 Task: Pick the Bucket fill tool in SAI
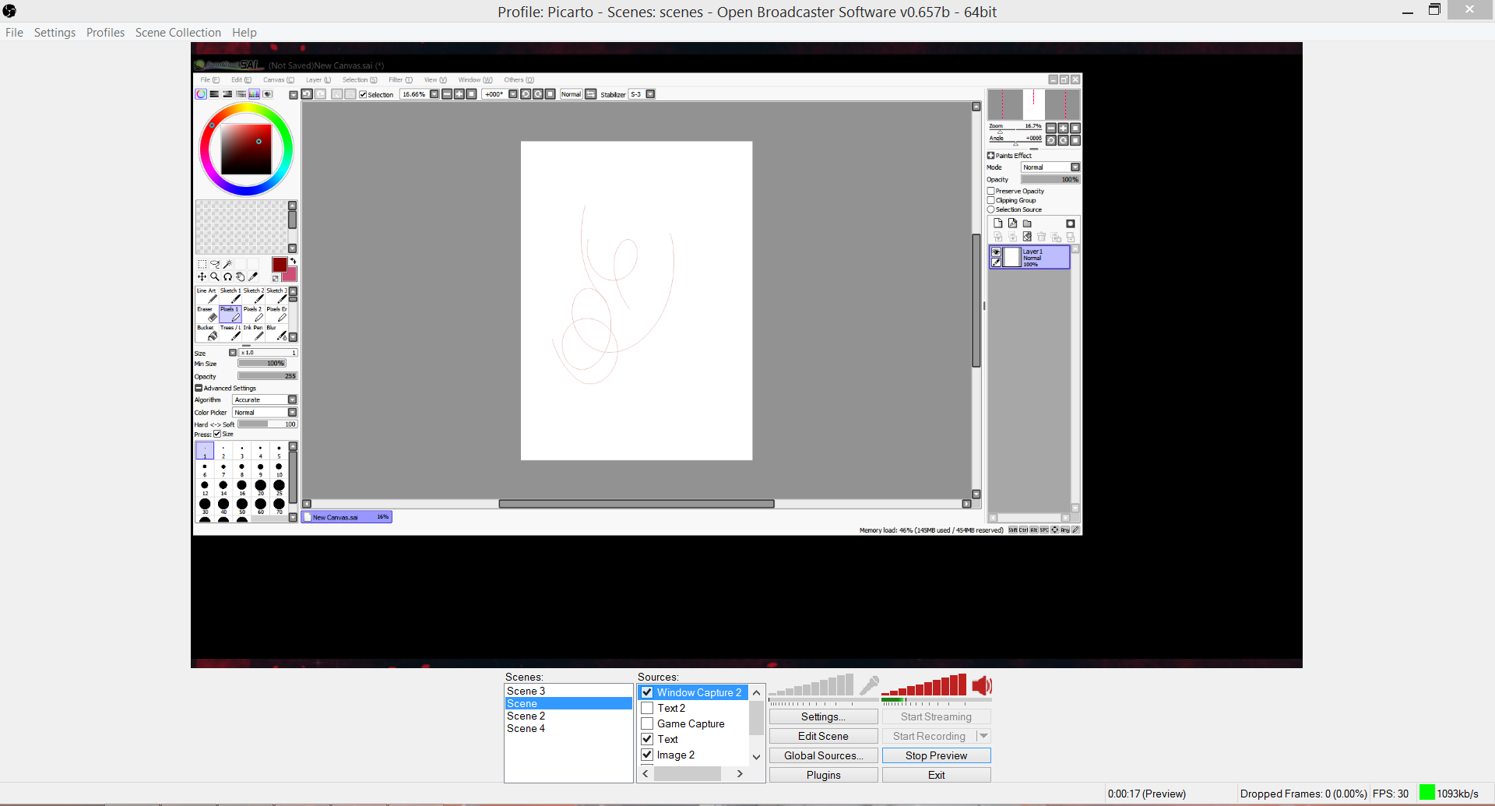click(206, 333)
